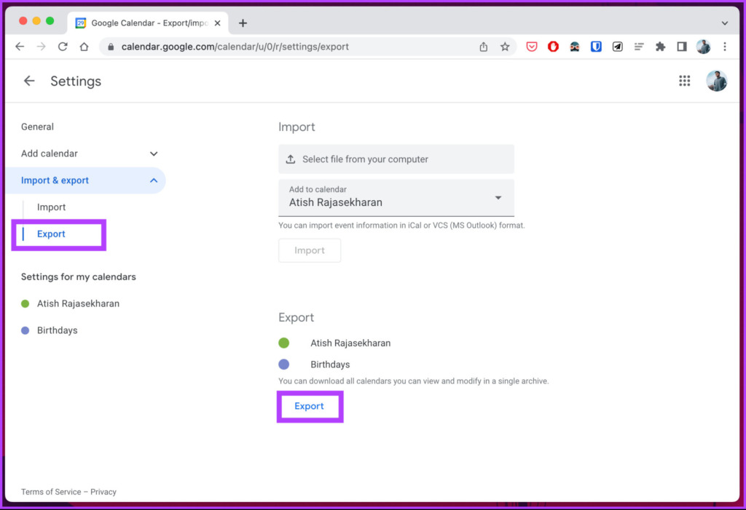Reload the calendar page
746x510 pixels.
tap(63, 47)
